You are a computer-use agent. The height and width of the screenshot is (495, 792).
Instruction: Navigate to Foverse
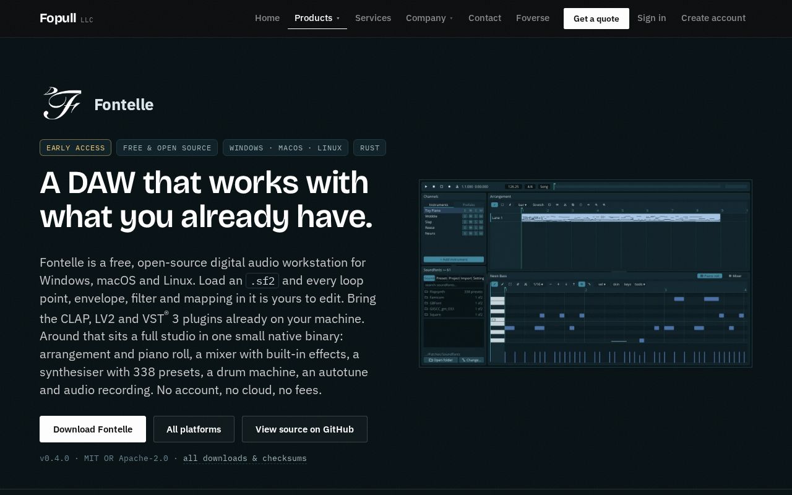(533, 18)
